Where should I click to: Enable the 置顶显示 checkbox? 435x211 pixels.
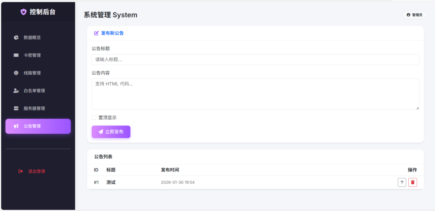click(94, 118)
